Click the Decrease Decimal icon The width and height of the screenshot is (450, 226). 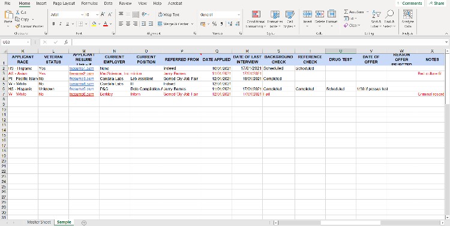coord(237,24)
